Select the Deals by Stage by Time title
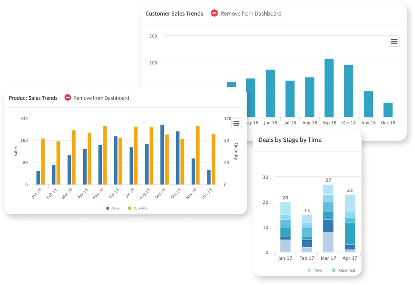Image resolution: width=415 pixels, height=285 pixels. (x=290, y=140)
